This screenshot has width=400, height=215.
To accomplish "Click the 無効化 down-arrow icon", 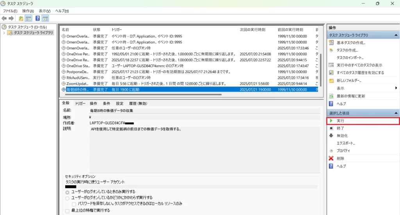I will pos(331,136).
